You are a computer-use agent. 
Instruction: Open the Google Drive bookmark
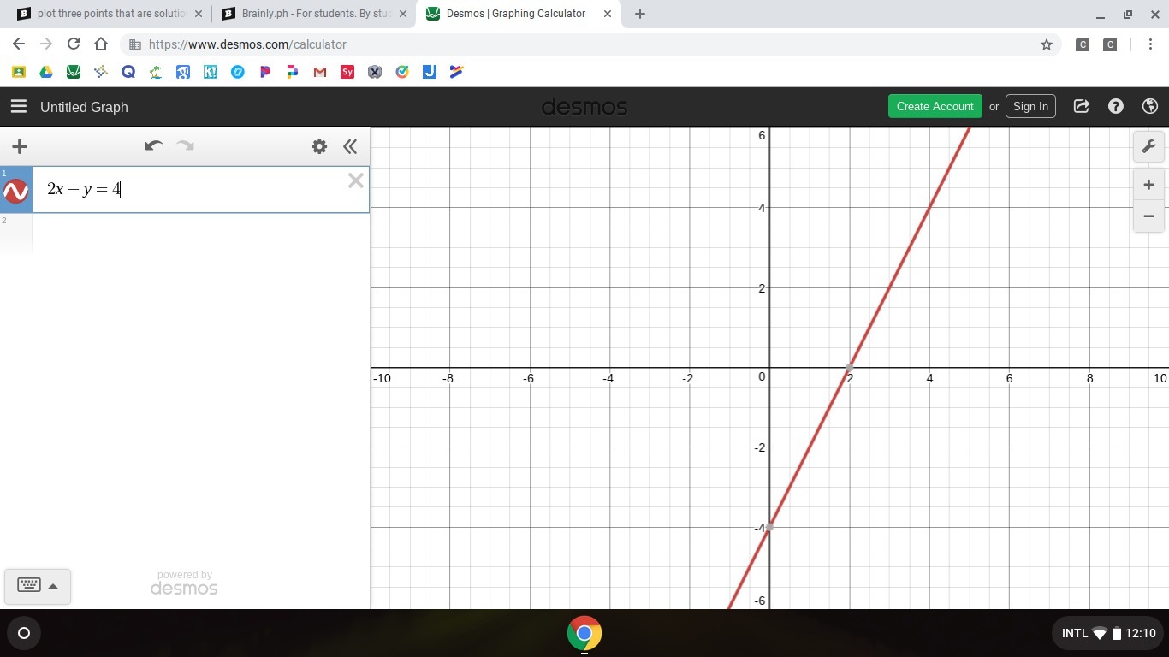46,72
